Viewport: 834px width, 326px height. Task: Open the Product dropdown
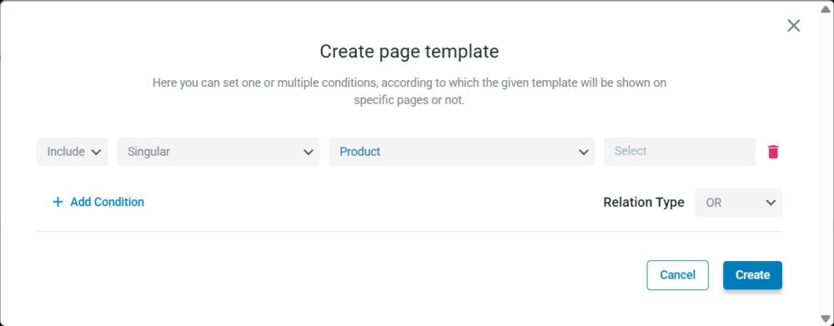pyautogui.click(x=462, y=152)
